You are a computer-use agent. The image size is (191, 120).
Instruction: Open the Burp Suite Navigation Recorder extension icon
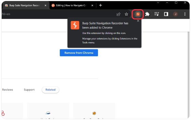point(138,14)
